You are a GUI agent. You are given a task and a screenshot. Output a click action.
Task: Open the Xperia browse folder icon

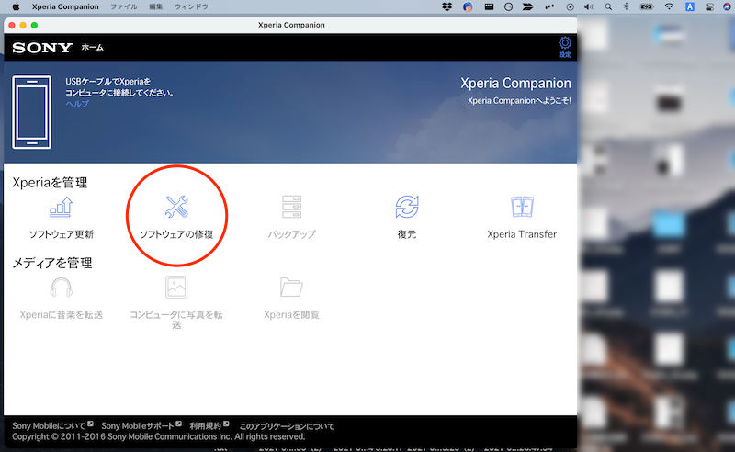pyautogui.click(x=291, y=288)
